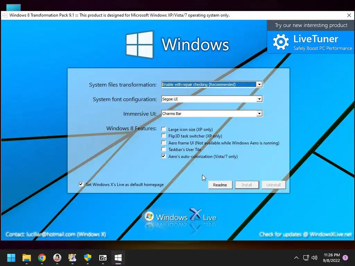Uncheck Set Windows X's Live as homepage

click(x=81, y=184)
